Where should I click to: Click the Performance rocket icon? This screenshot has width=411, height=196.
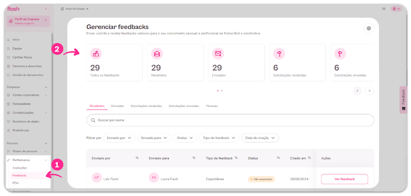tap(8, 160)
